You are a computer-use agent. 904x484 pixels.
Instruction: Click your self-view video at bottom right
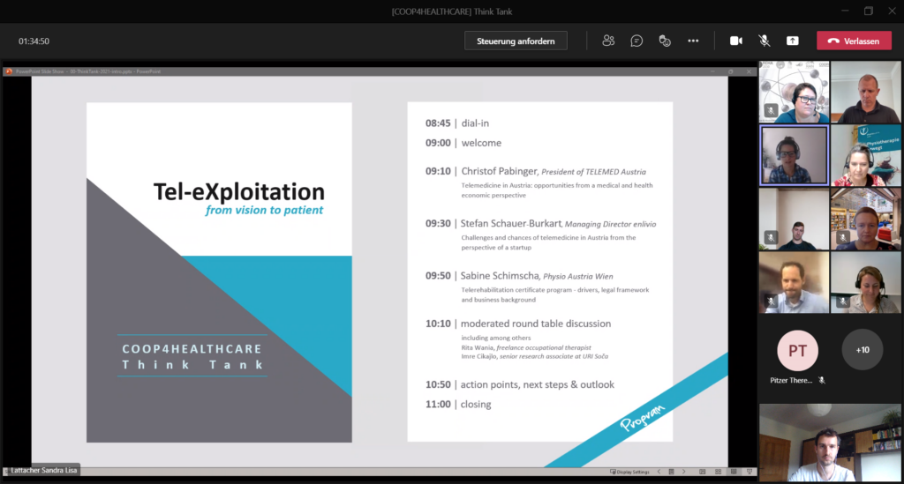pyautogui.click(x=830, y=443)
